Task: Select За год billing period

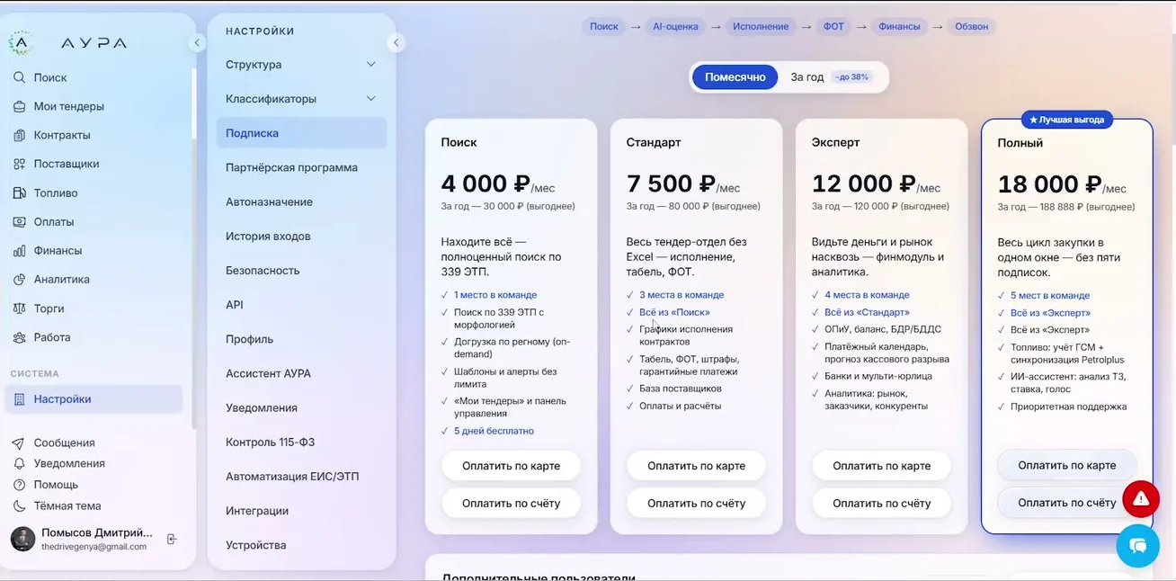Action: coord(830,77)
